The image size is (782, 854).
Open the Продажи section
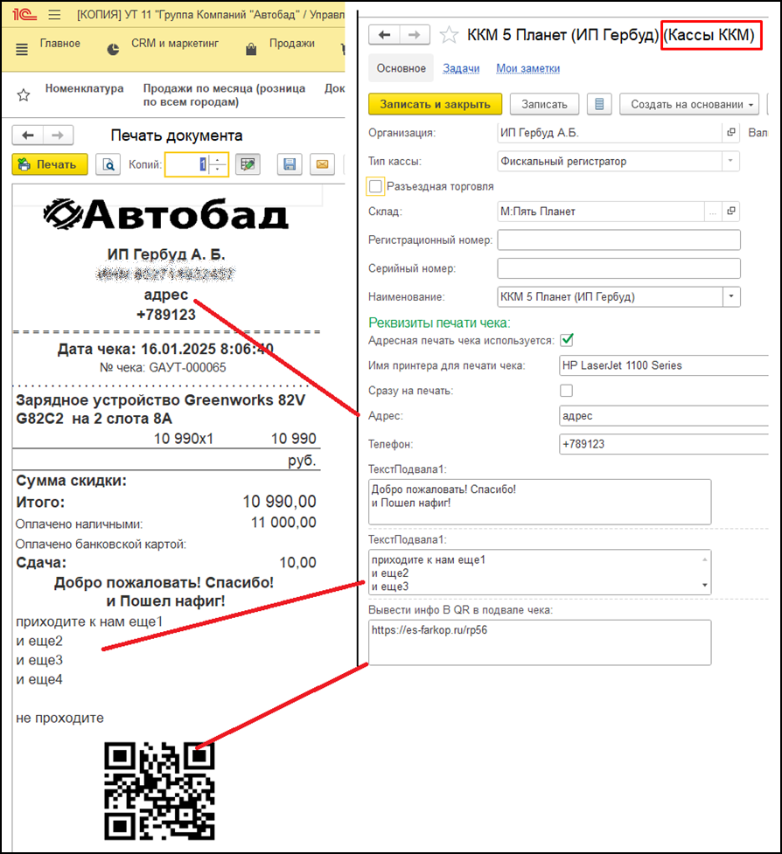(291, 44)
